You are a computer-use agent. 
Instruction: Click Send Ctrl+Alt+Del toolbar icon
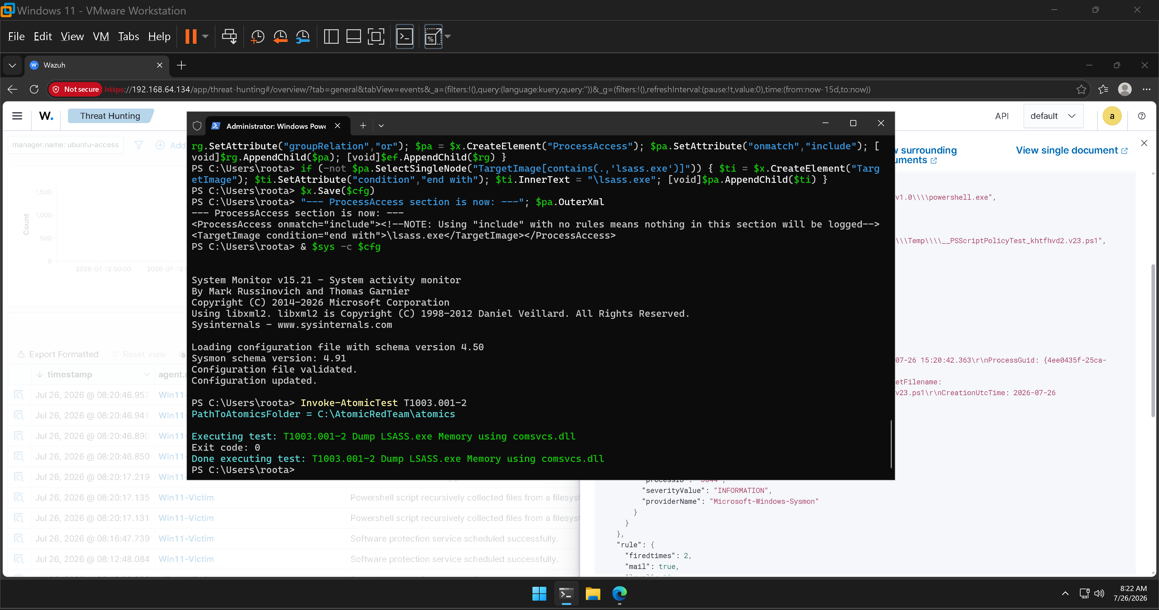pyautogui.click(x=229, y=37)
